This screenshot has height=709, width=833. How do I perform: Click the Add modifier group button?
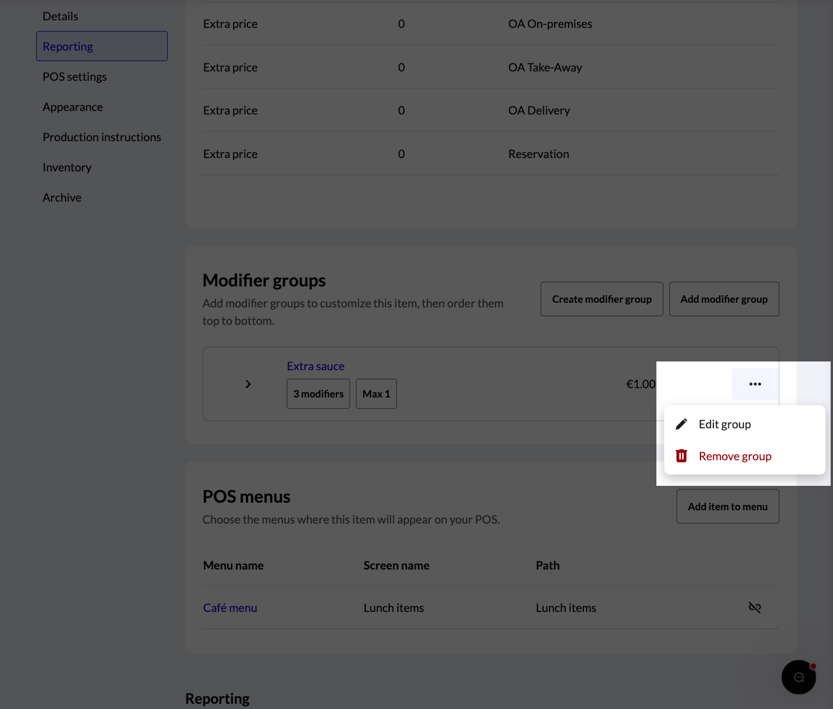pos(724,299)
